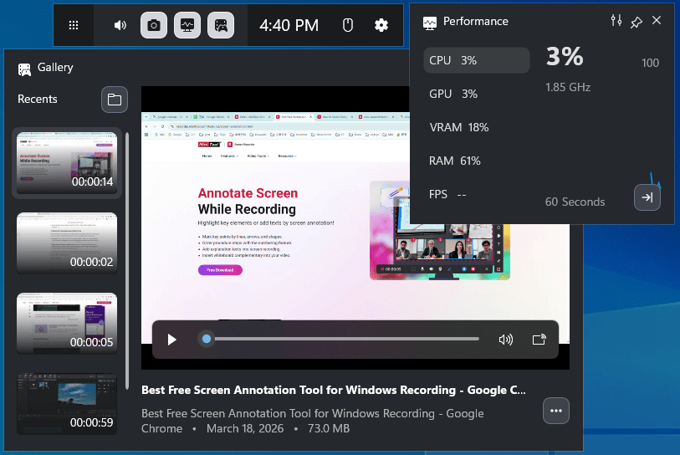Select the VRAM performance tab

point(476,127)
